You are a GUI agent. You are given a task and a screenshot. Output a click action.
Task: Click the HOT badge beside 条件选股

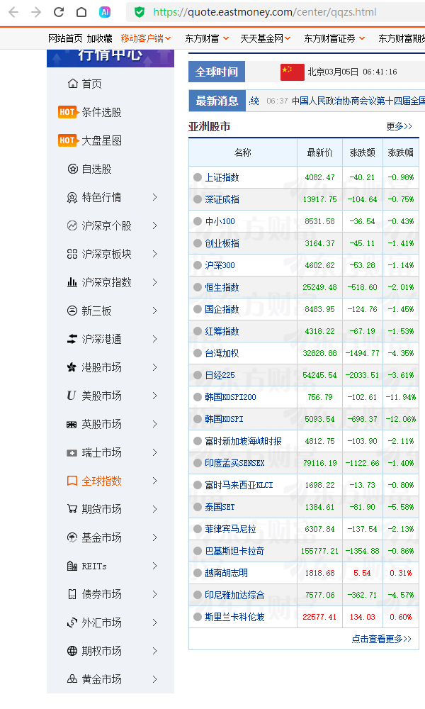click(x=68, y=112)
